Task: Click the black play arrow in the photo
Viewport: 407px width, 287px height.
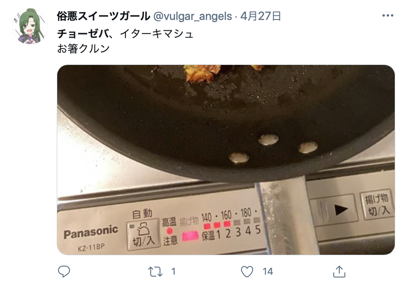Action: click(x=340, y=210)
